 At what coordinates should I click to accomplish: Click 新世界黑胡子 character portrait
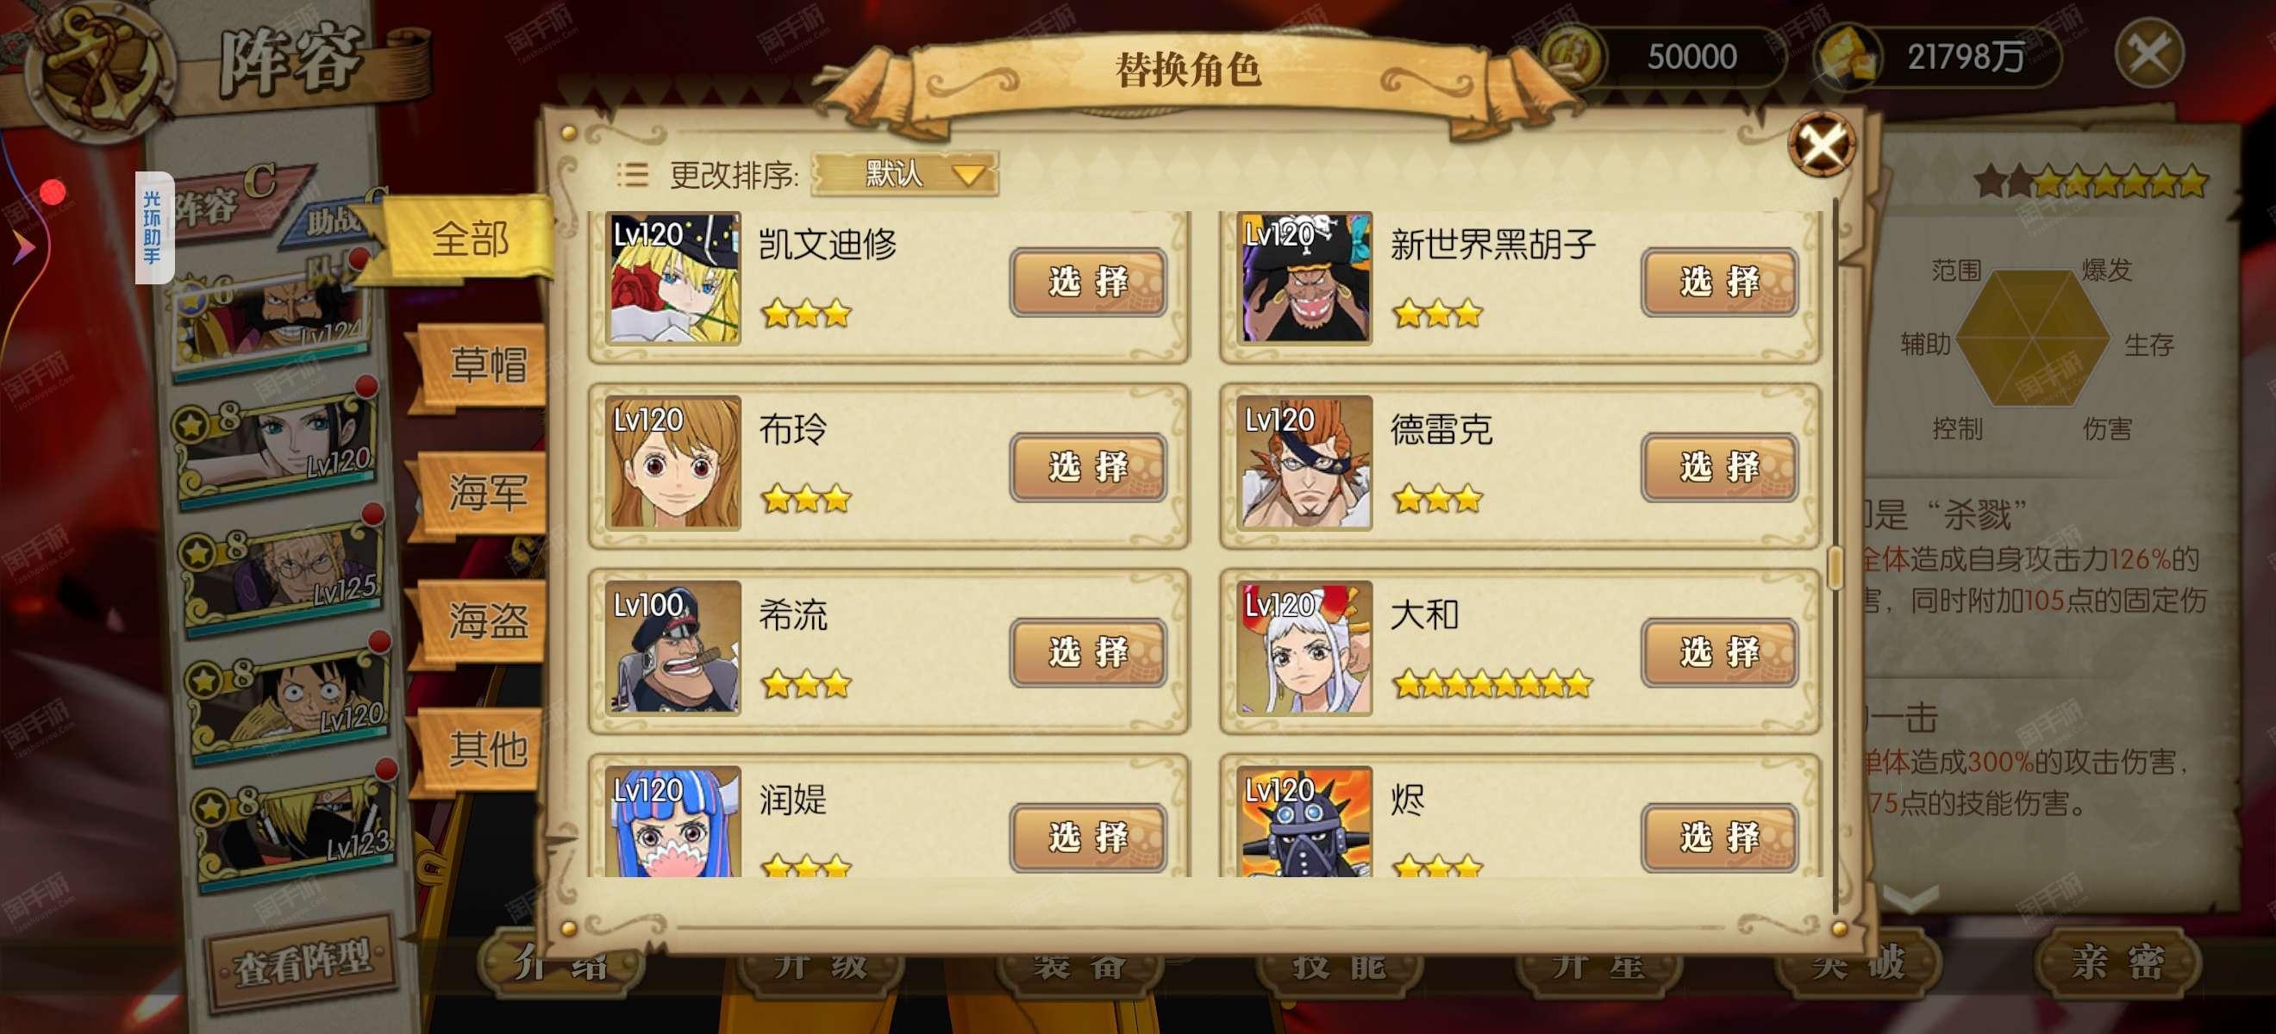tap(1304, 277)
